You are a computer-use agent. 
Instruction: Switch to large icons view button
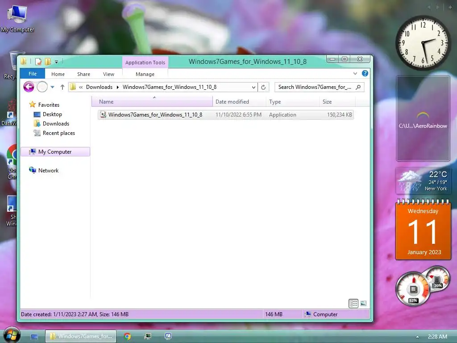pos(363,303)
